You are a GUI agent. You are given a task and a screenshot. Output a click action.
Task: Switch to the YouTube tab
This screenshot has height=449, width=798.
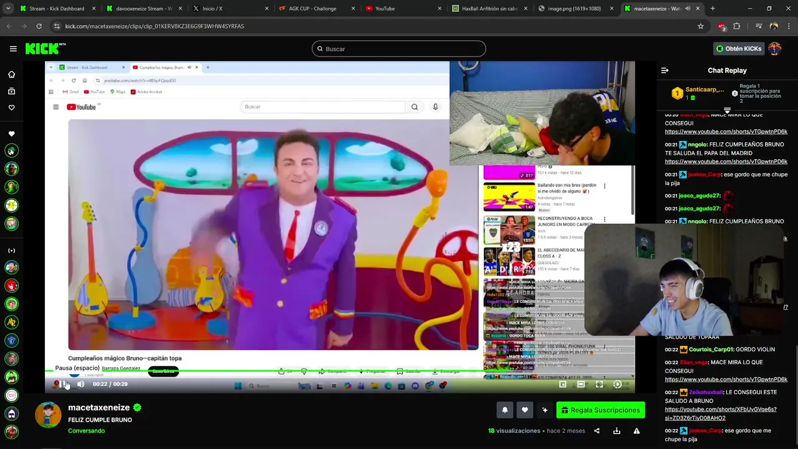click(x=402, y=9)
